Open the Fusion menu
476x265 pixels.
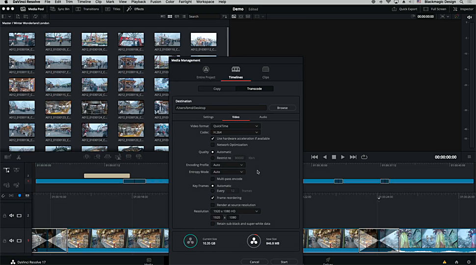(156, 2)
